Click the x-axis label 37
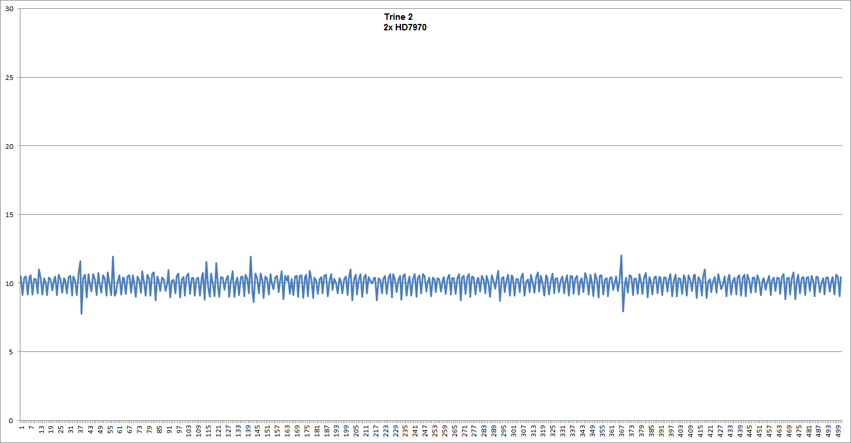Image resolution: width=851 pixels, height=443 pixels. tap(80, 430)
